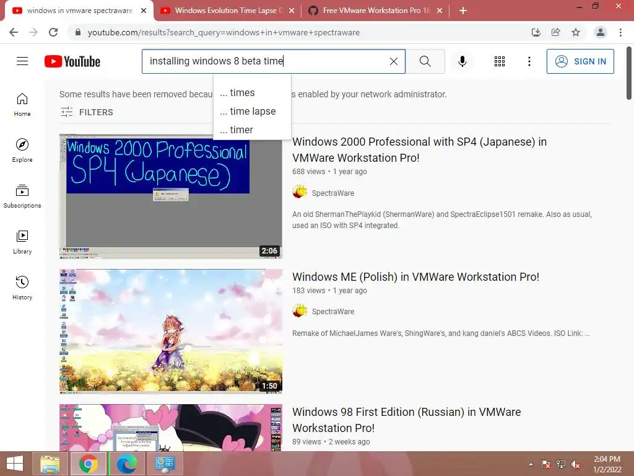The width and height of the screenshot is (634, 476).
Task: Close the Free VMware Workstation Pro tab
Action: pos(440,11)
